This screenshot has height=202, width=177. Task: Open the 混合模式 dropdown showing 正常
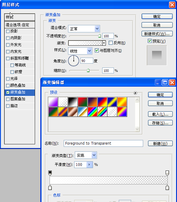click(x=84, y=29)
